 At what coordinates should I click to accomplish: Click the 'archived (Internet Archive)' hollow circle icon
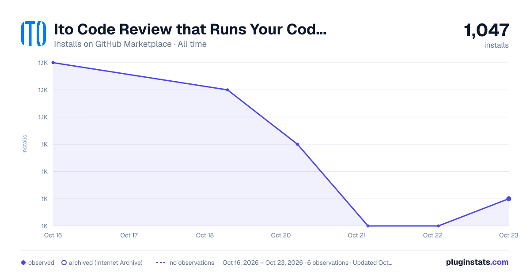[x=64, y=263]
